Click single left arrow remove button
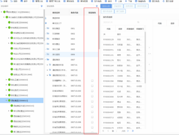179x135 pixels. coord(149,64)
